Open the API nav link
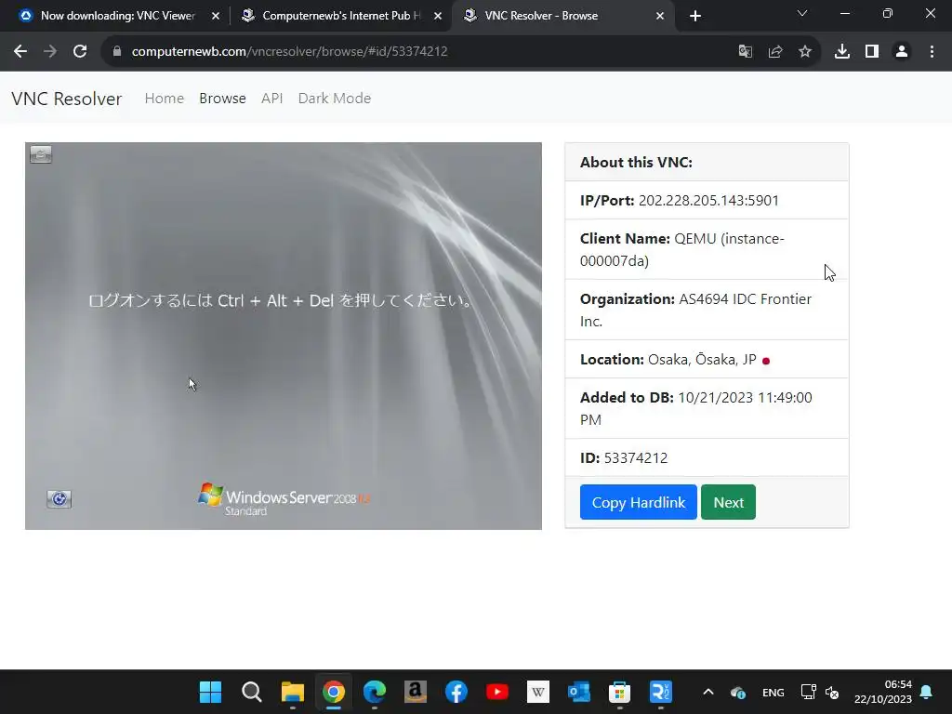Screen dimensions: 952x714 272,99
